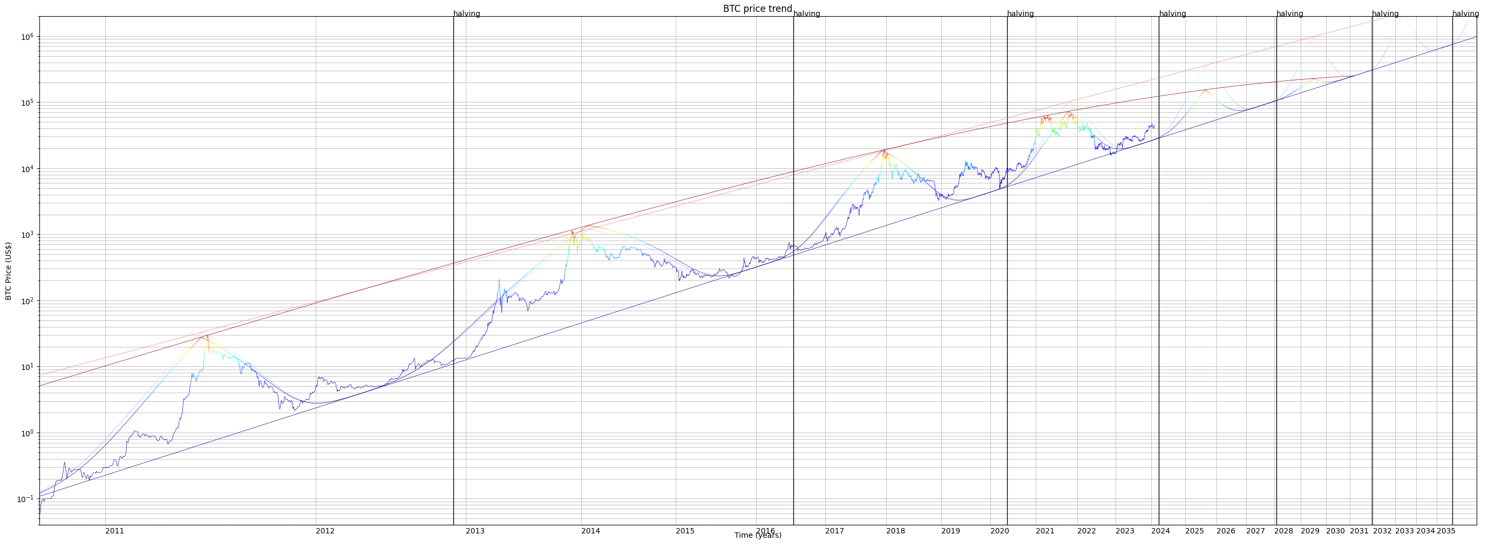Click the 10^6 y-axis tick label
The image size is (1495, 548).
pos(28,37)
